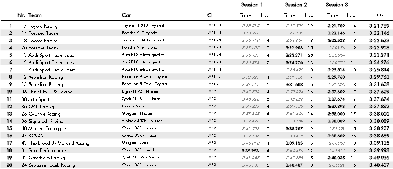Click the Car column header
This screenshot has height=169, width=393.
click(126, 15)
